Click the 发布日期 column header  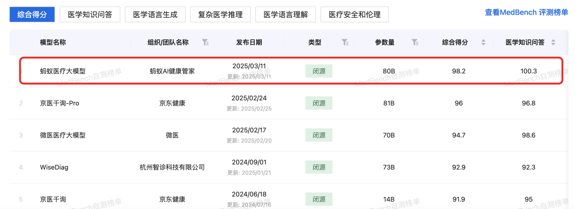pyautogui.click(x=249, y=42)
